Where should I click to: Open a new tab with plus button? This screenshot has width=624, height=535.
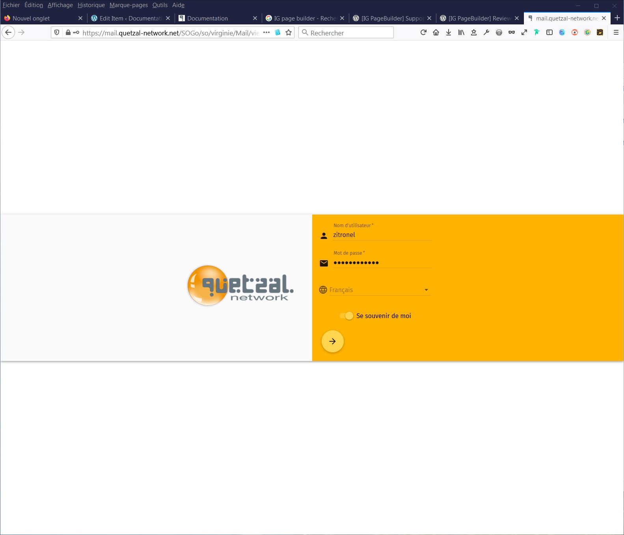pyautogui.click(x=617, y=18)
